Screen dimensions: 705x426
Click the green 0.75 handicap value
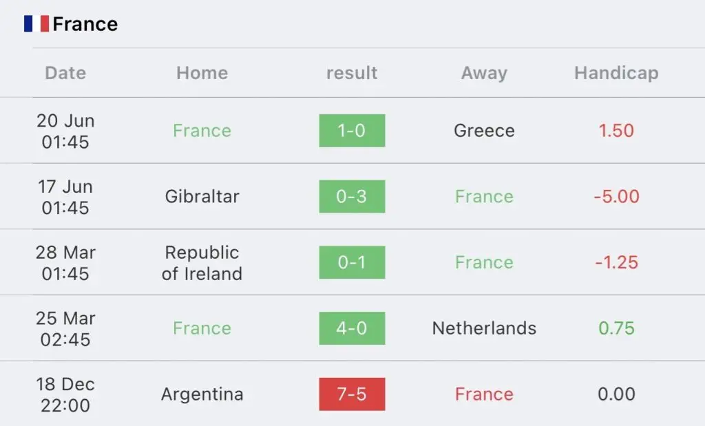(616, 328)
